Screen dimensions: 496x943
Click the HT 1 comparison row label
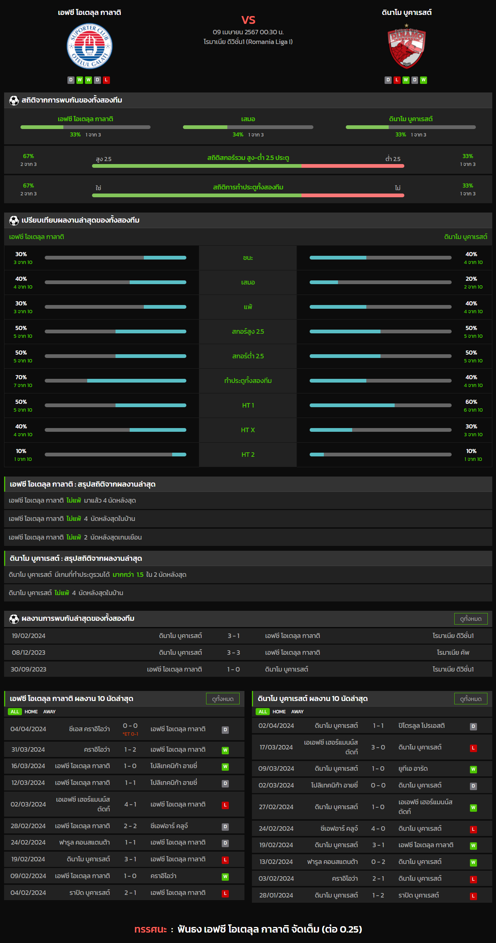248,405
